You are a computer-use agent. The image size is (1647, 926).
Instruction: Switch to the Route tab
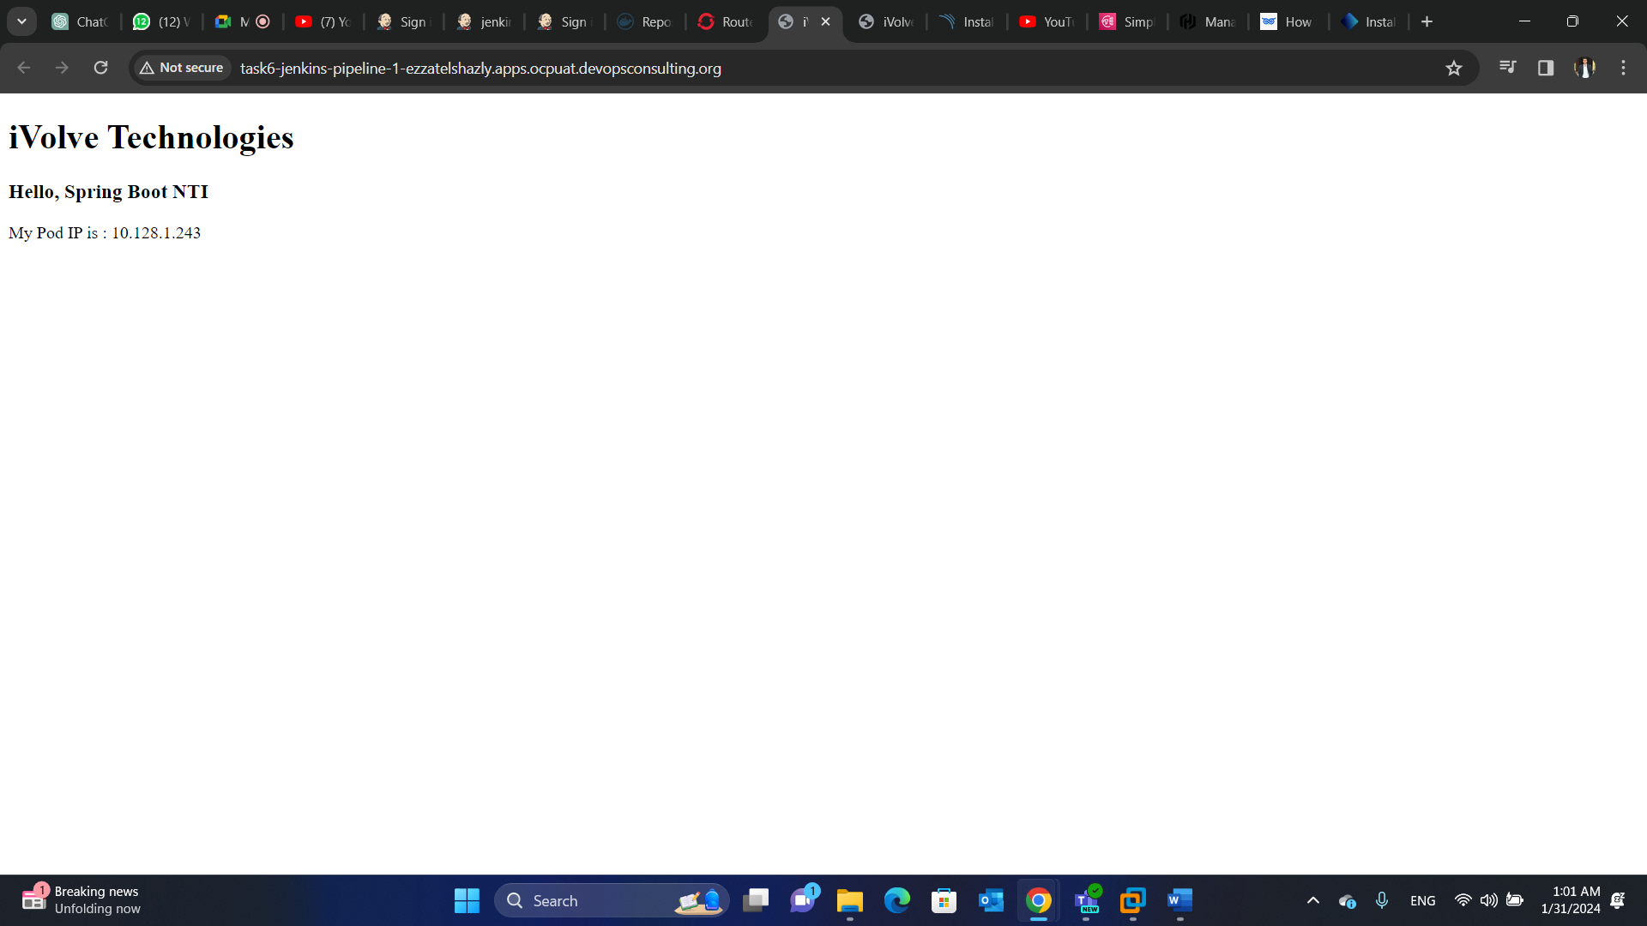pos(726,21)
